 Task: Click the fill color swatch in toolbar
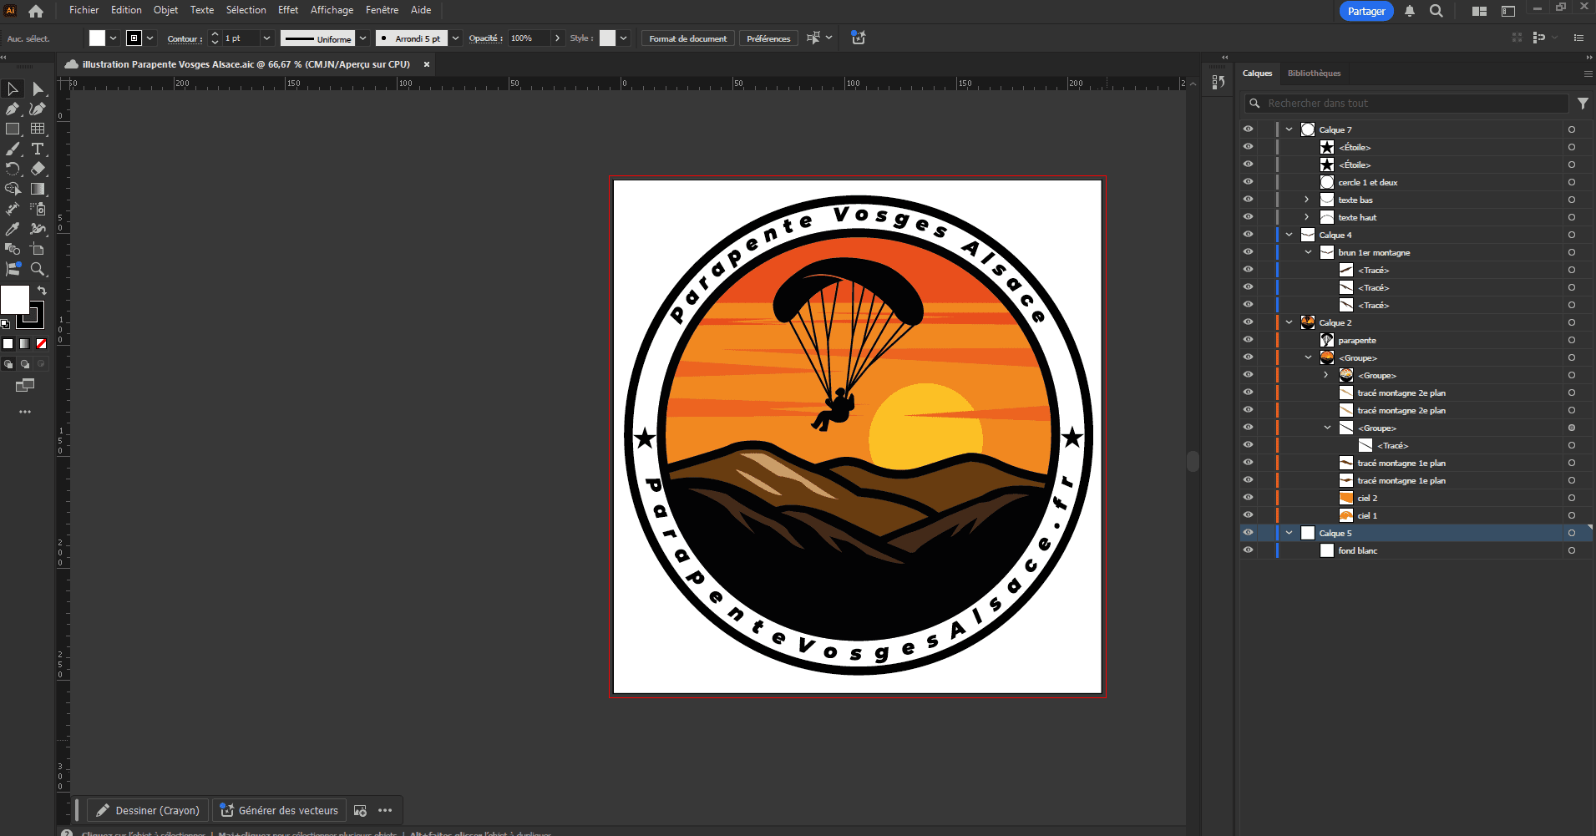coord(15,300)
